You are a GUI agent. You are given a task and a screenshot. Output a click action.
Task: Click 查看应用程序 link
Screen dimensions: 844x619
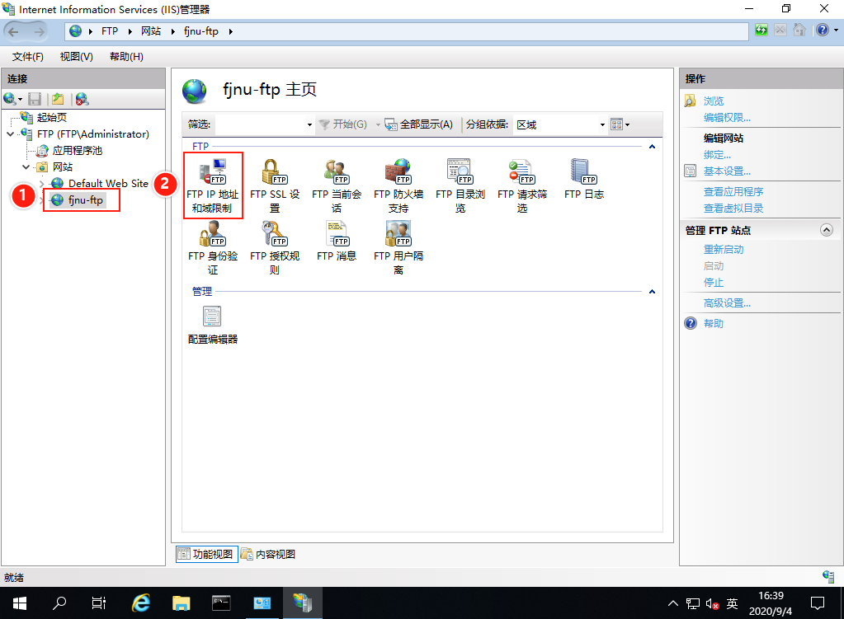click(733, 192)
